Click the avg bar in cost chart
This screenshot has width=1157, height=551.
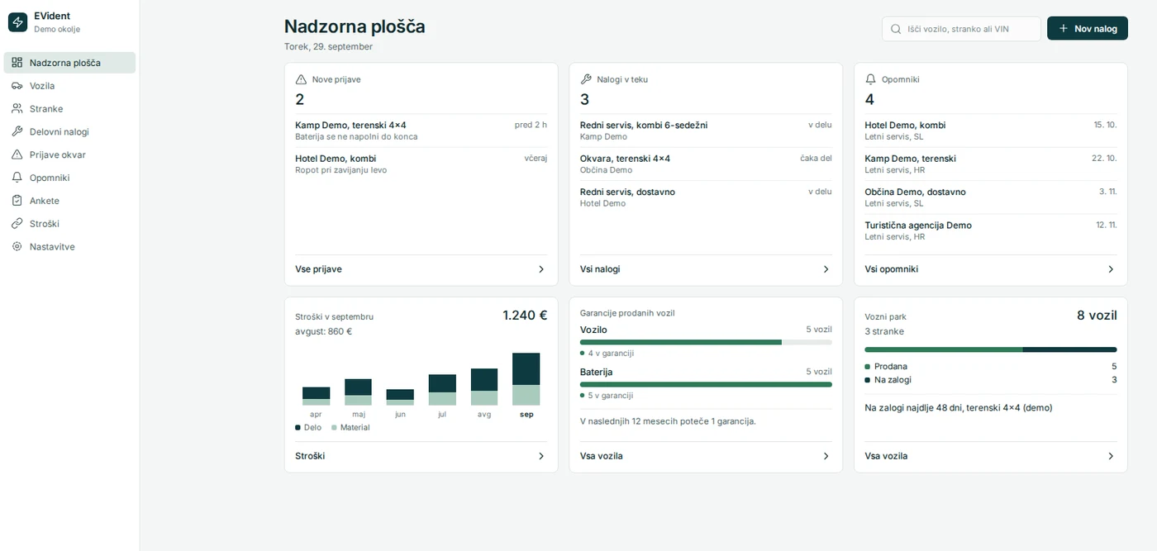(x=484, y=387)
